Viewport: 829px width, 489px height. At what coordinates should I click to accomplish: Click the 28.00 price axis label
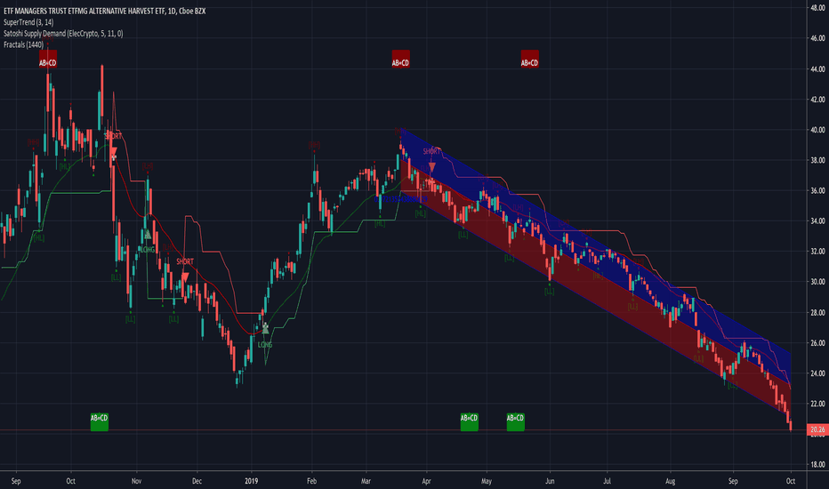(x=817, y=312)
